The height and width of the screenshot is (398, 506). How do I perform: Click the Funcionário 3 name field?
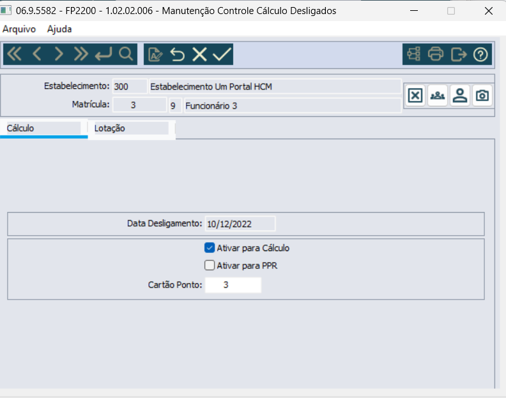(x=293, y=105)
